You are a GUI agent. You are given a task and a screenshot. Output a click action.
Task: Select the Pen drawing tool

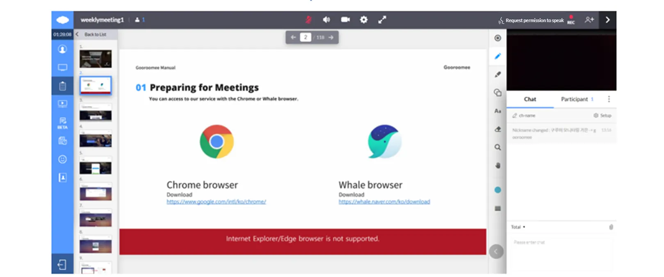coord(498,56)
